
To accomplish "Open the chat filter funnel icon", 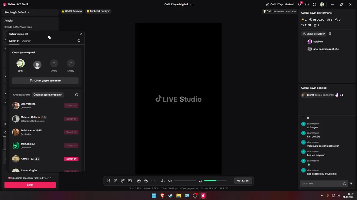I will click(x=351, y=184).
